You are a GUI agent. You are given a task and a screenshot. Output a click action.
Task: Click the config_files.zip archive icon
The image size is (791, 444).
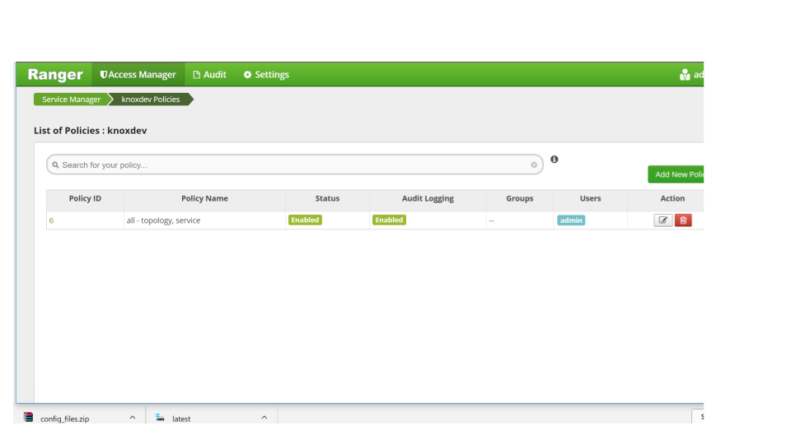tap(28, 418)
